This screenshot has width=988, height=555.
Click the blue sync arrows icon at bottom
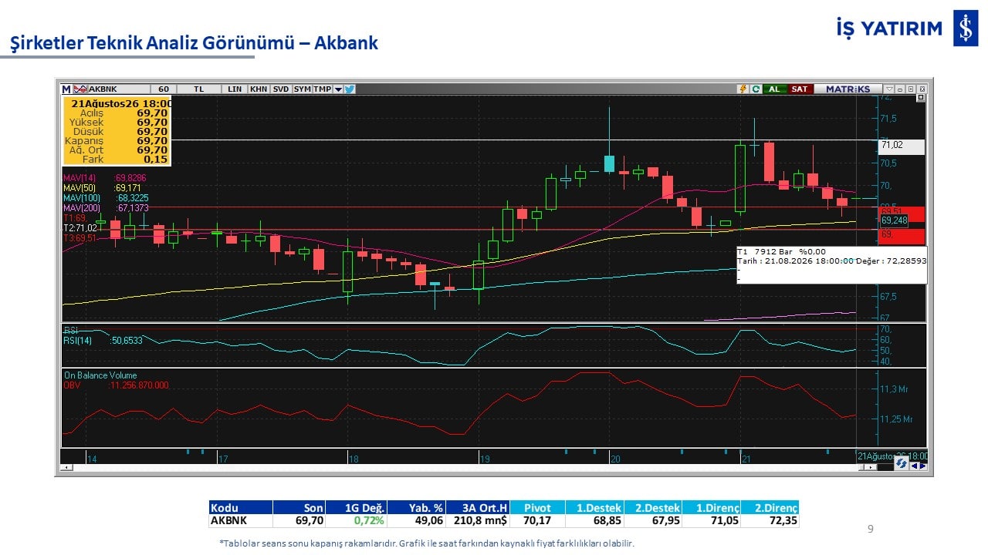click(x=901, y=463)
